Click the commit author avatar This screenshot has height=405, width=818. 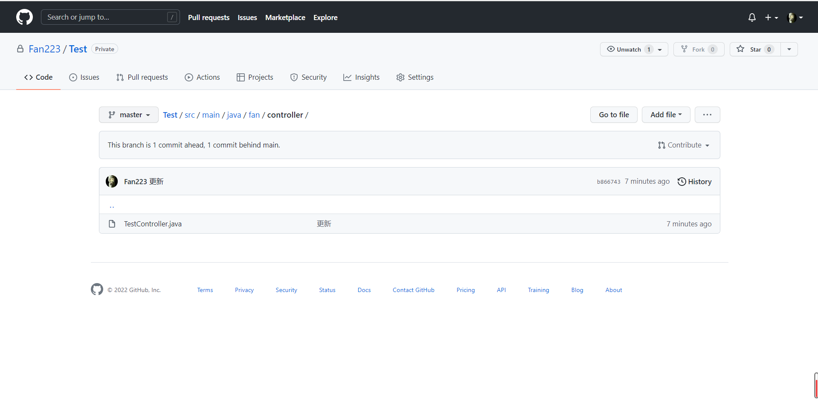click(112, 181)
